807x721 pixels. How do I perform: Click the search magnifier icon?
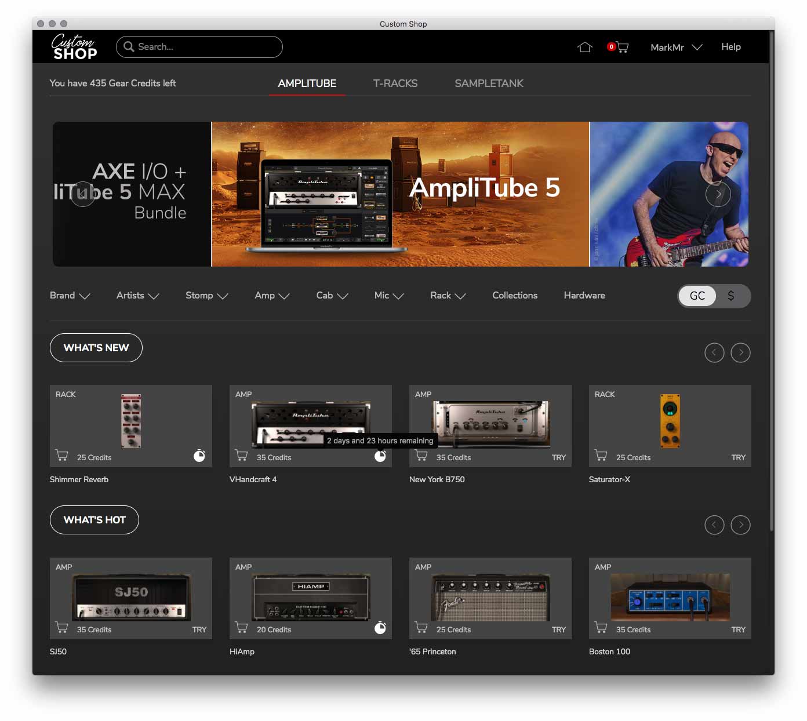click(129, 47)
